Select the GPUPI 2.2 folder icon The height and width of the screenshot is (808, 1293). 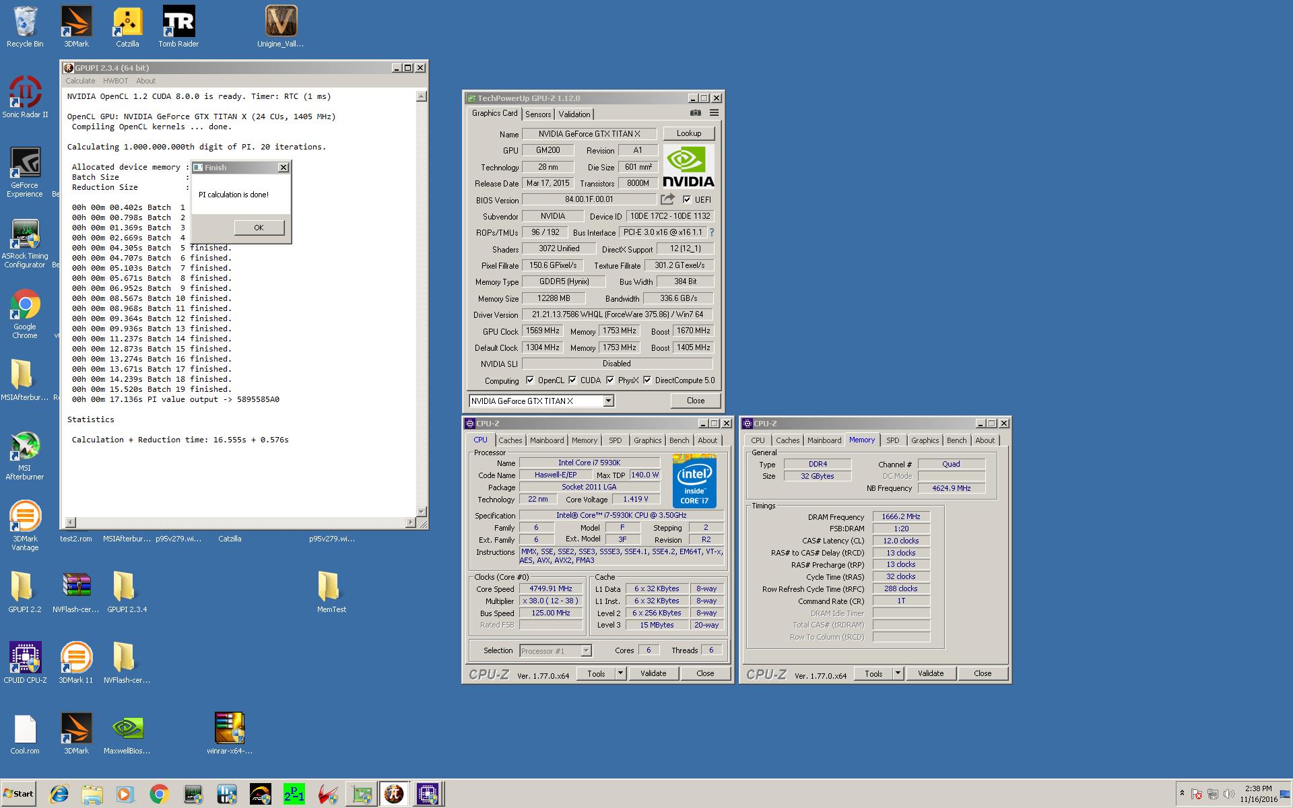[x=25, y=593]
